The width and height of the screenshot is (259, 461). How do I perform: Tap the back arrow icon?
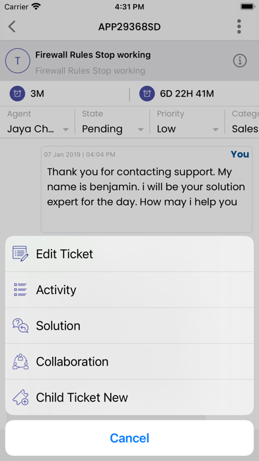pos(12,26)
